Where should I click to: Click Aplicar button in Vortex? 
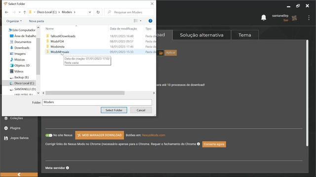tap(170, 53)
